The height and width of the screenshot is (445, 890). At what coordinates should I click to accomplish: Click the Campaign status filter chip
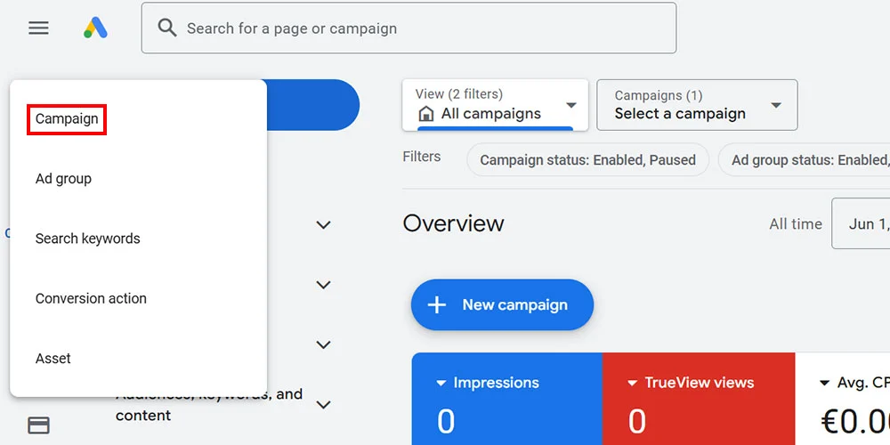(x=587, y=160)
